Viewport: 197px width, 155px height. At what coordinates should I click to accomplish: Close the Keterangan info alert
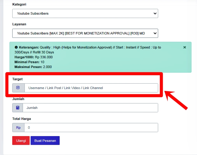184,47
